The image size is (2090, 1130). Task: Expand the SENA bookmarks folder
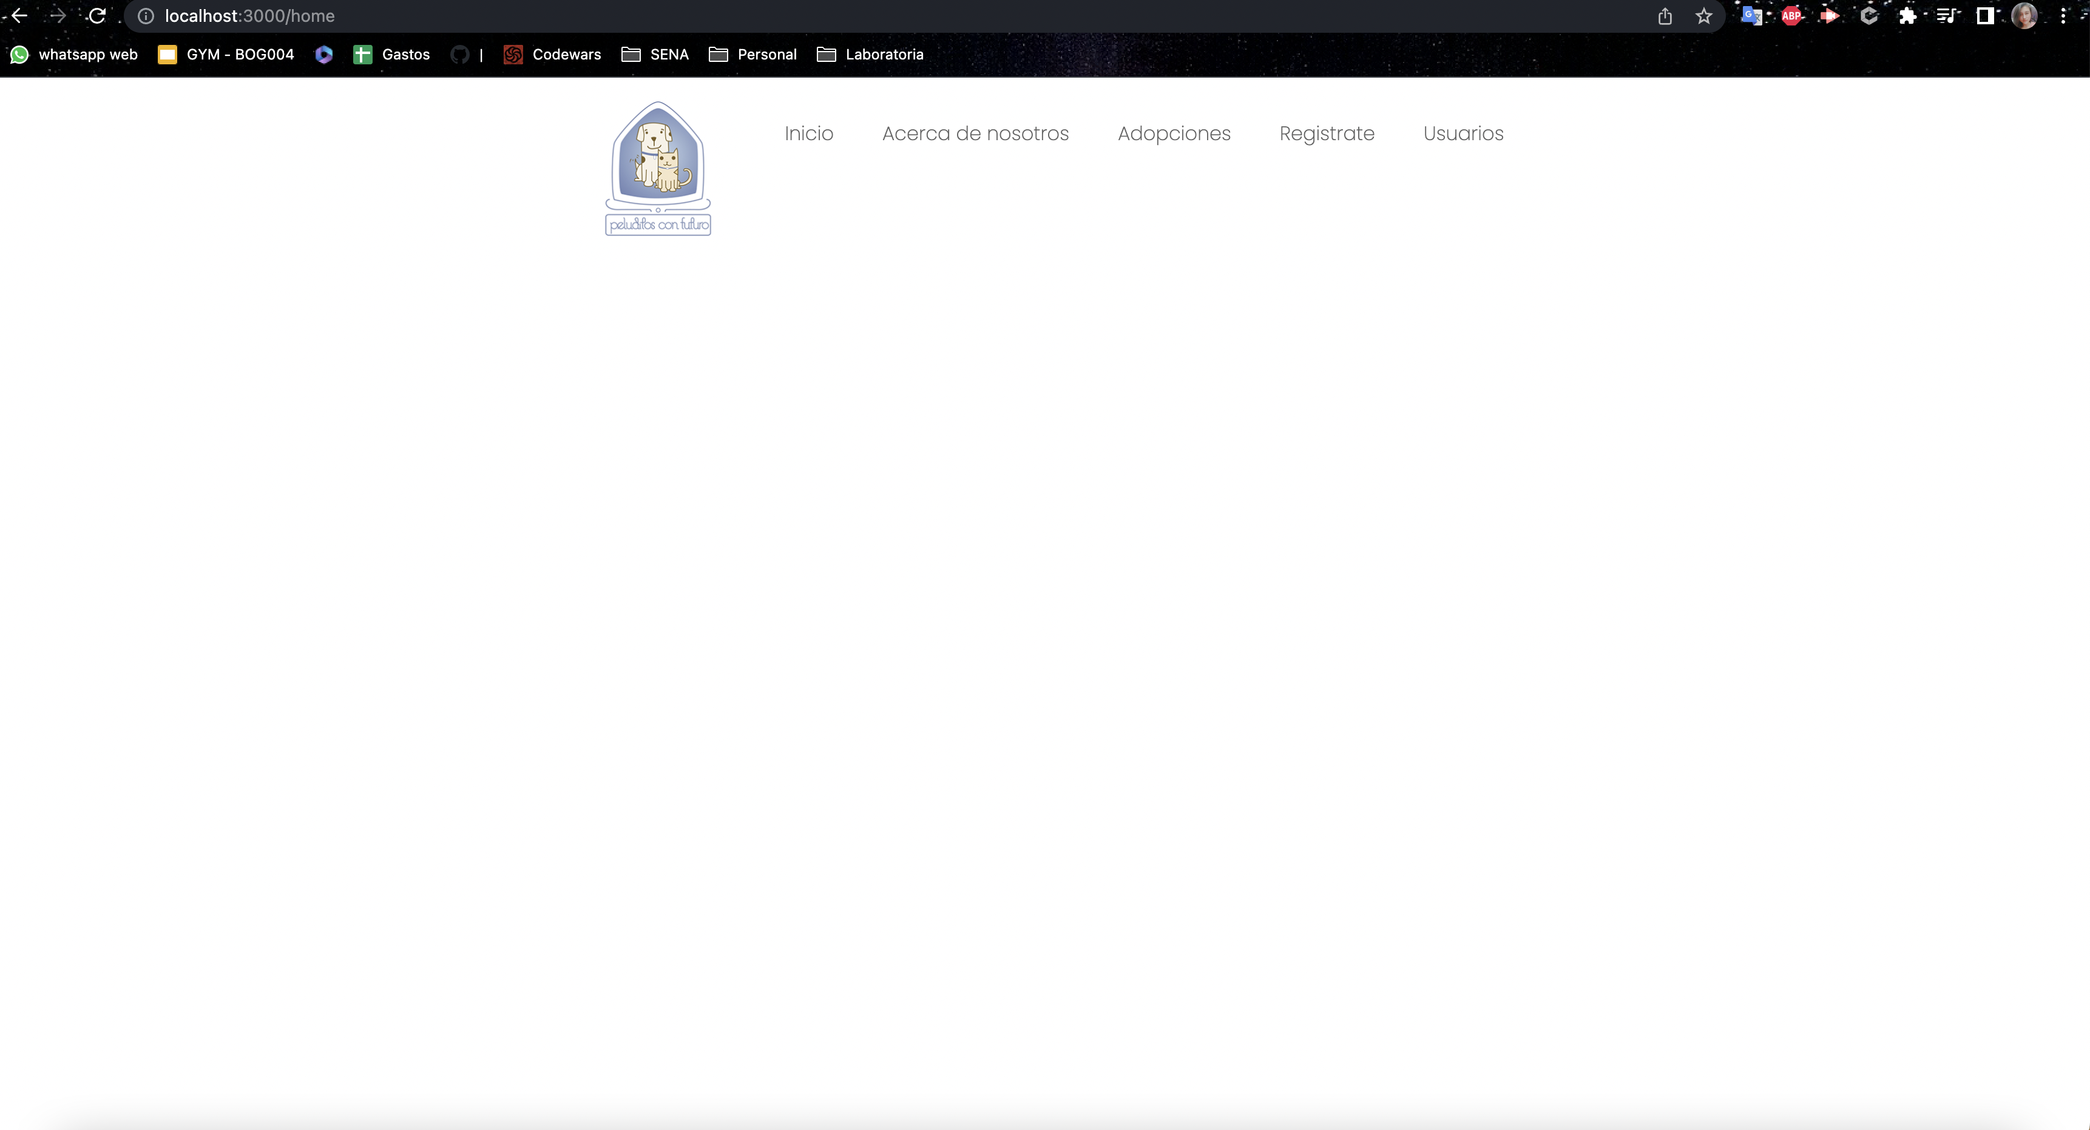[x=655, y=55]
